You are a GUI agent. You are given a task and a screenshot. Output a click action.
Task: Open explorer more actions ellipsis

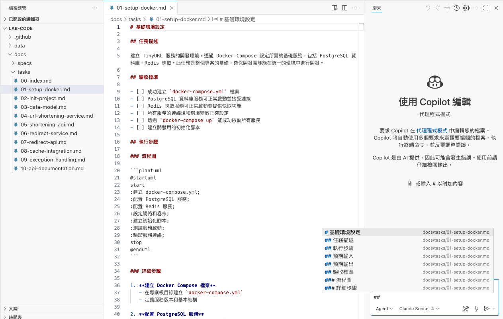click(x=94, y=8)
